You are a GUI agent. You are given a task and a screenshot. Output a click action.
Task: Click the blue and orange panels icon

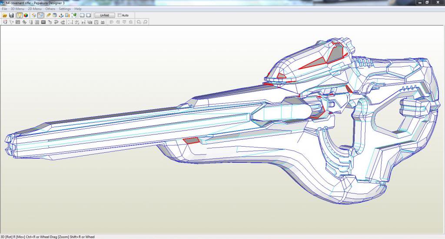point(67,15)
